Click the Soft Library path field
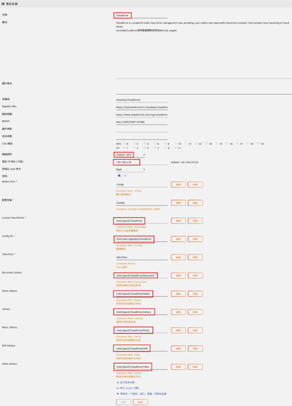The height and width of the screenshot is (406, 292). (x=142, y=349)
